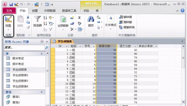Open the Delete record dropdown arrow
This screenshot has width=187, height=106.
[75, 29]
